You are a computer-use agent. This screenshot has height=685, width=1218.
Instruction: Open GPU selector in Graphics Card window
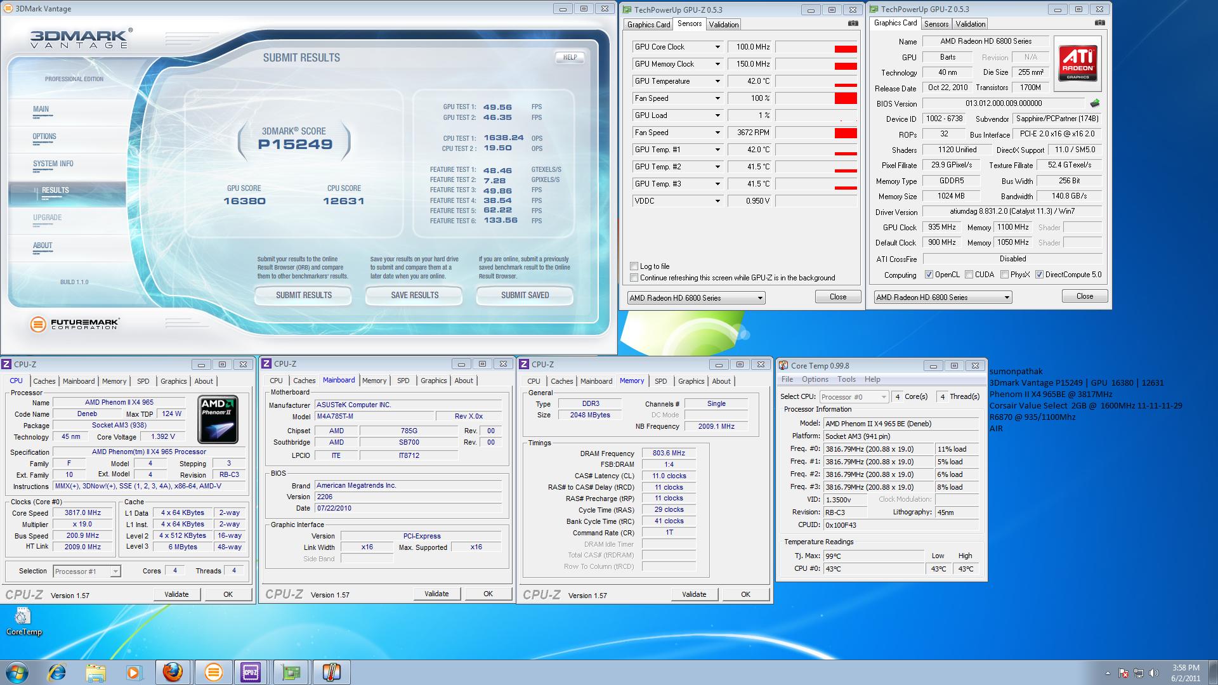943,297
